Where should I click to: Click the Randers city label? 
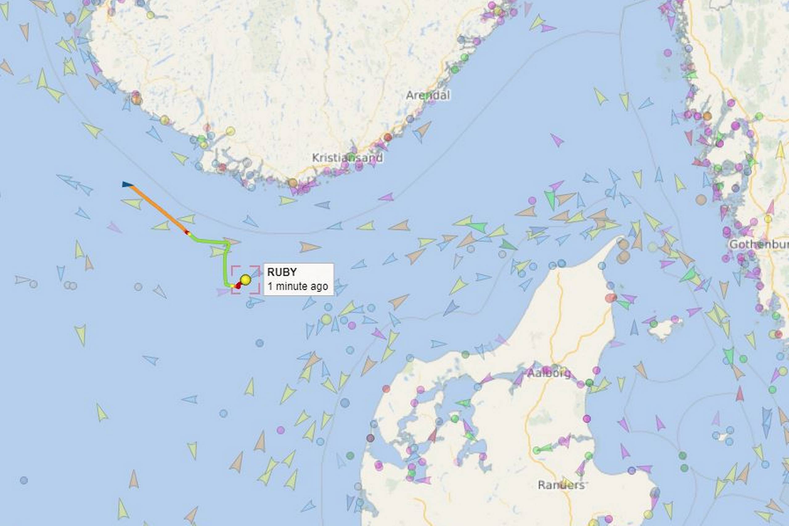click(x=561, y=485)
